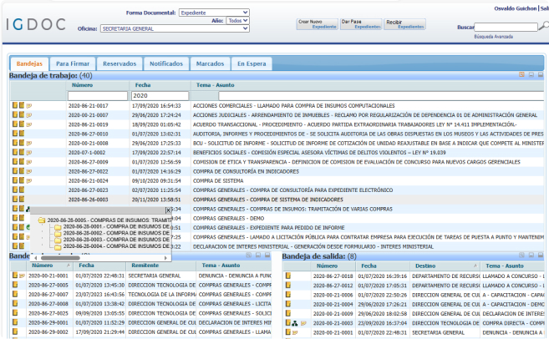
Task: Switch to the Reservados tab
Action: pyautogui.click(x=119, y=63)
